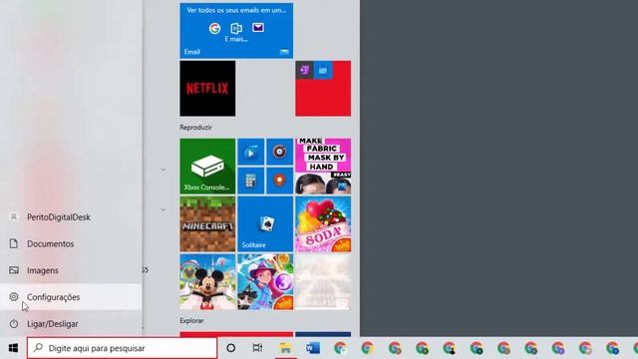The height and width of the screenshot is (359, 638).
Task: Open the faded game tile beside Bubble Witch
Action: tap(323, 282)
